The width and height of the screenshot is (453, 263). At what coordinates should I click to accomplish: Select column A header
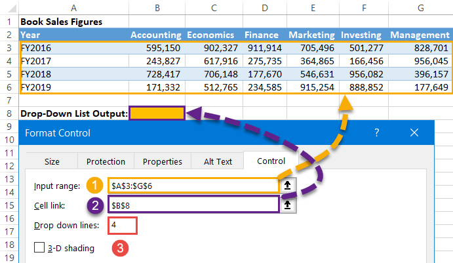(x=73, y=8)
